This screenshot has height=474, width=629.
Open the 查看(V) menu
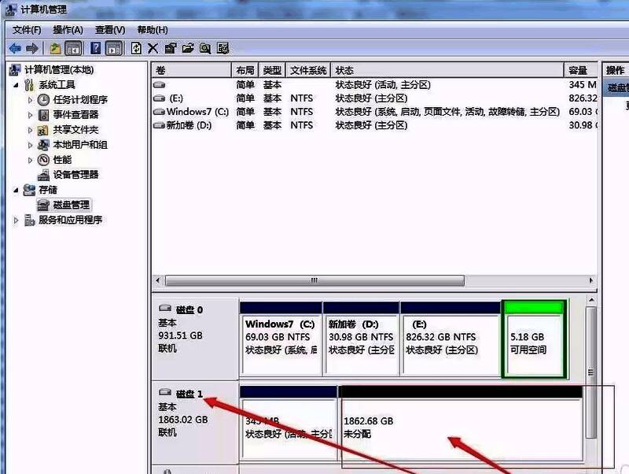(x=108, y=29)
